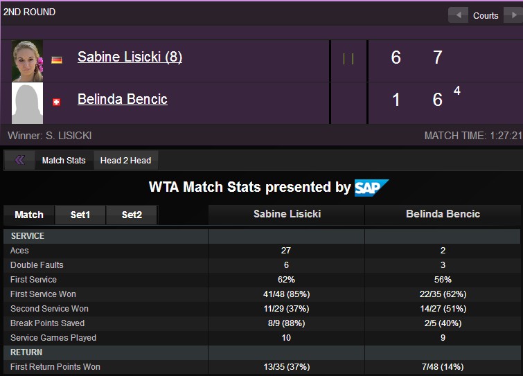Click the SAP sponsor logo
The image size is (523, 376).
click(371, 188)
